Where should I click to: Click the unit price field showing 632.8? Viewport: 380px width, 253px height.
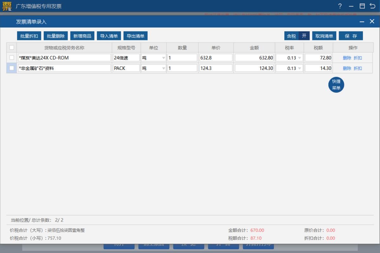tap(216, 57)
